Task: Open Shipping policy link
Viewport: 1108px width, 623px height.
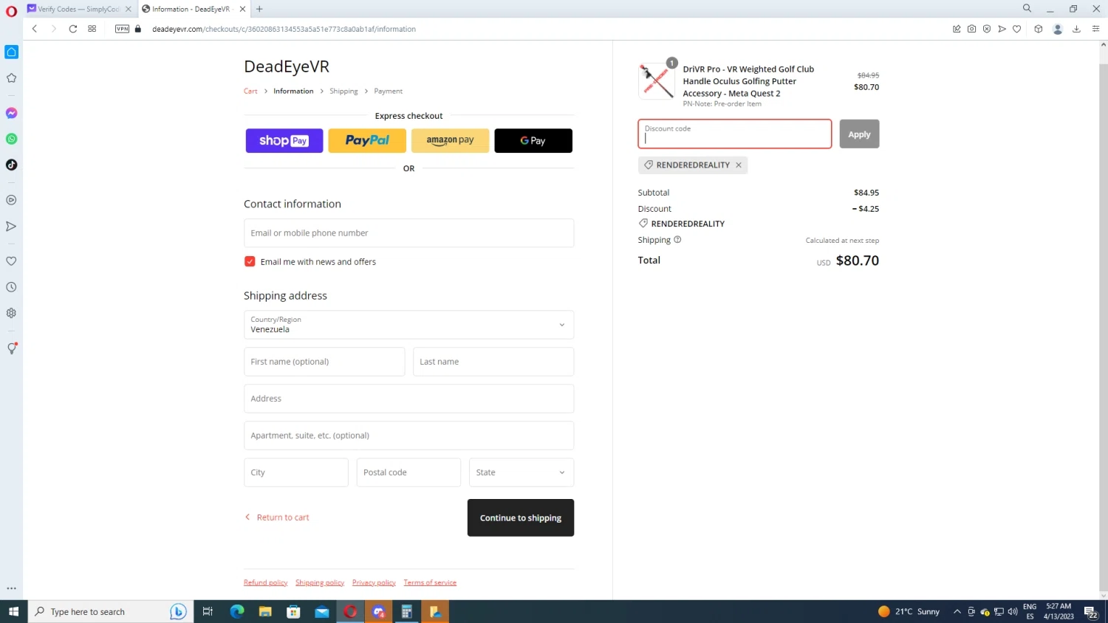Action: 320,582
